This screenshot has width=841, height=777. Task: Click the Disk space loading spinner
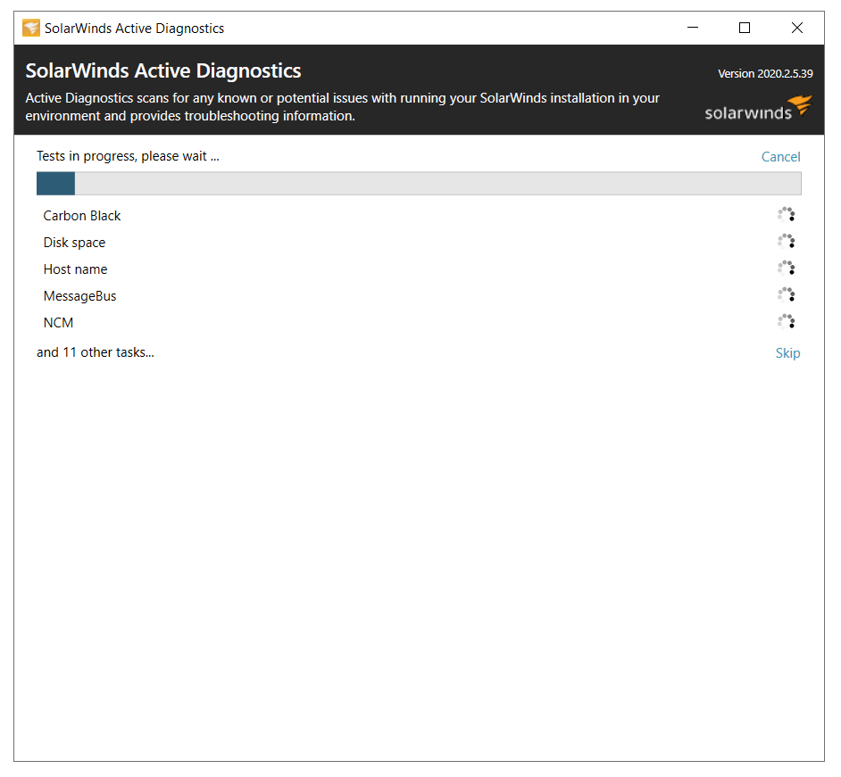click(786, 242)
